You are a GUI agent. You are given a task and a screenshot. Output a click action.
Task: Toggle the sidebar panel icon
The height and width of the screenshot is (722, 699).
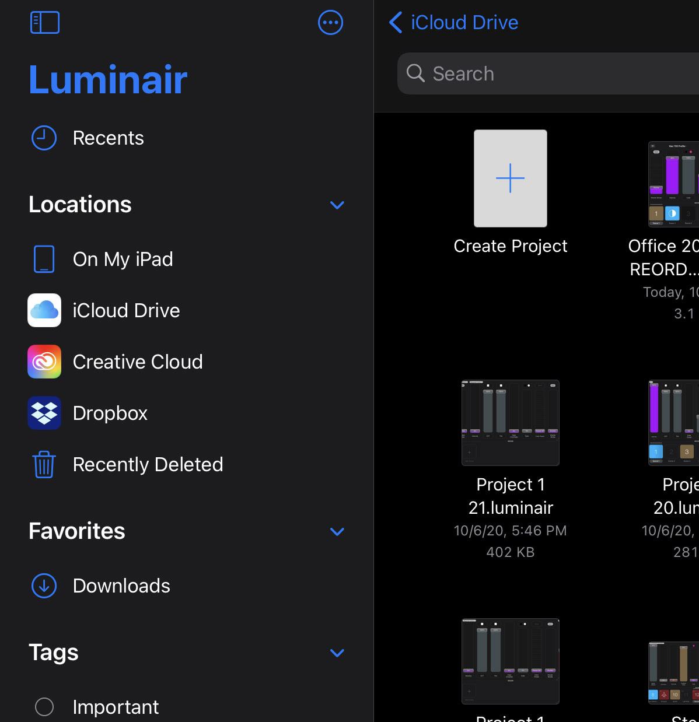pyautogui.click(x=44, y=23)
